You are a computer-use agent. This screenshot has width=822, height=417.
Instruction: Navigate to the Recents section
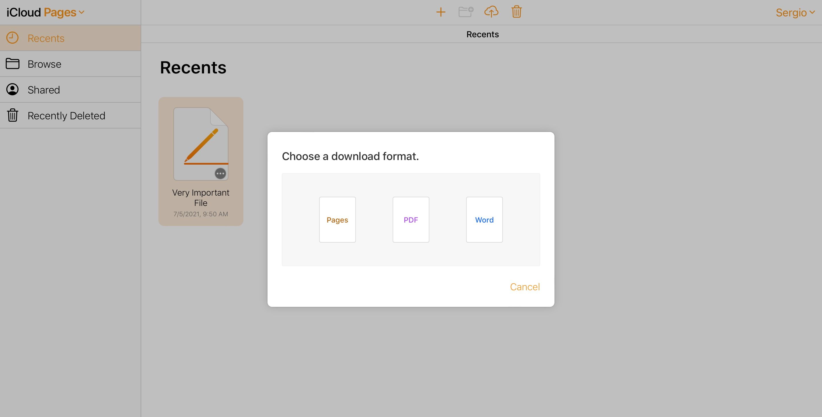point(71,38)
